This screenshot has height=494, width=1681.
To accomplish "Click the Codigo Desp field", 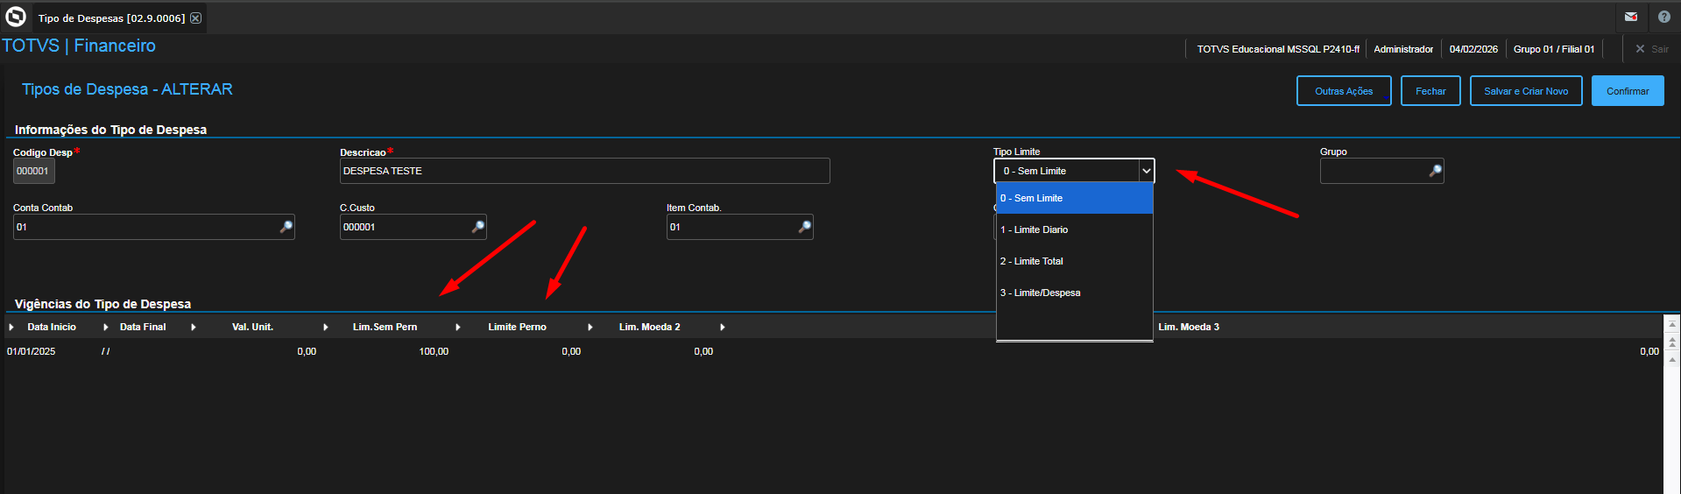I will pos(33,171).
